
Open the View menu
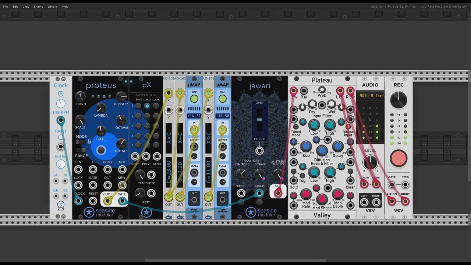coord(26,7)
